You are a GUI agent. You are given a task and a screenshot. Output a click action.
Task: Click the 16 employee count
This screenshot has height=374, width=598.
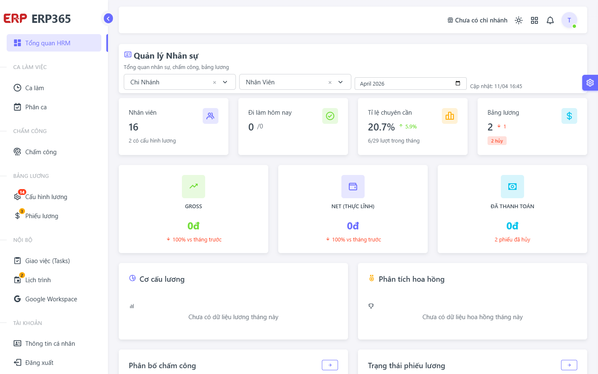click(133, 127)
